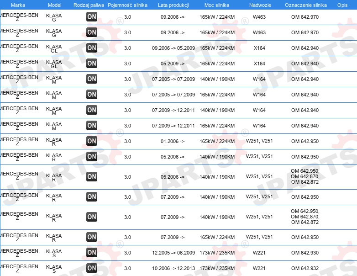The image size is (357, 276).
Task: Click 'KLASA S' model in the OM 642.932 row
Action: point(54,269)
